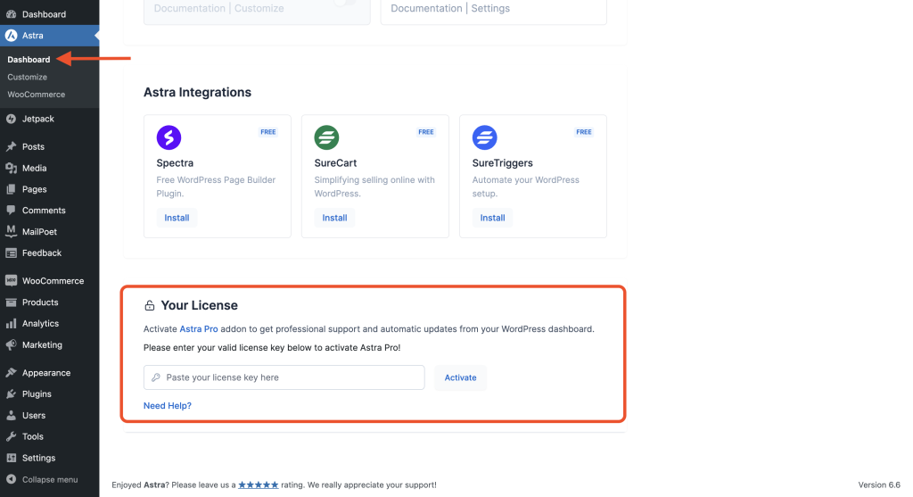
Task: Click the Analytics bar chart icon
Action: pos(11,323)
